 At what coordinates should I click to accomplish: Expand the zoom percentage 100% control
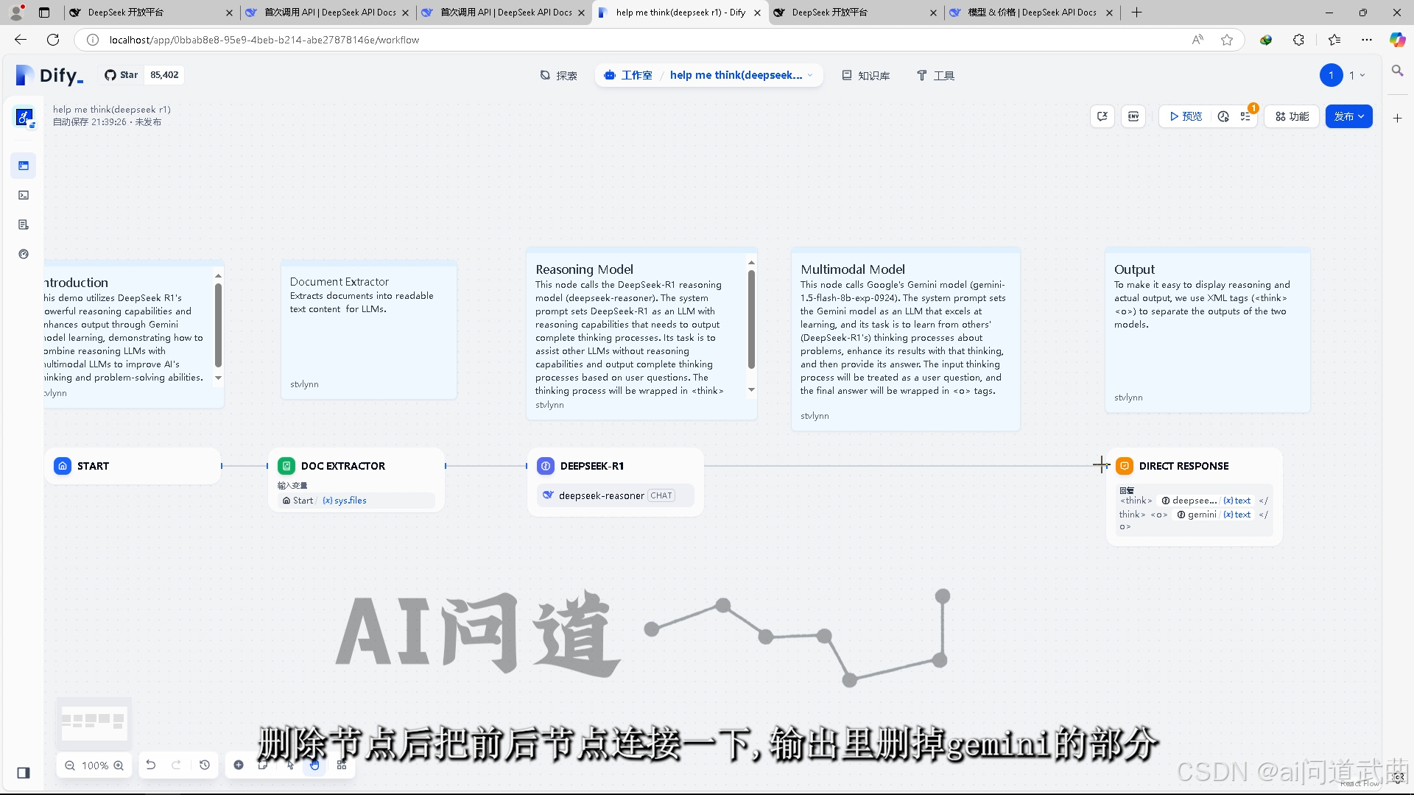point(96,766)
